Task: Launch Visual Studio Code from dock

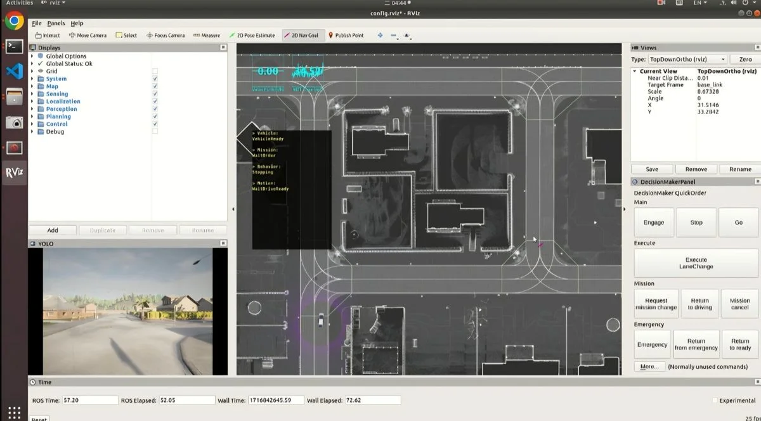Action: (x=14, y=71)
